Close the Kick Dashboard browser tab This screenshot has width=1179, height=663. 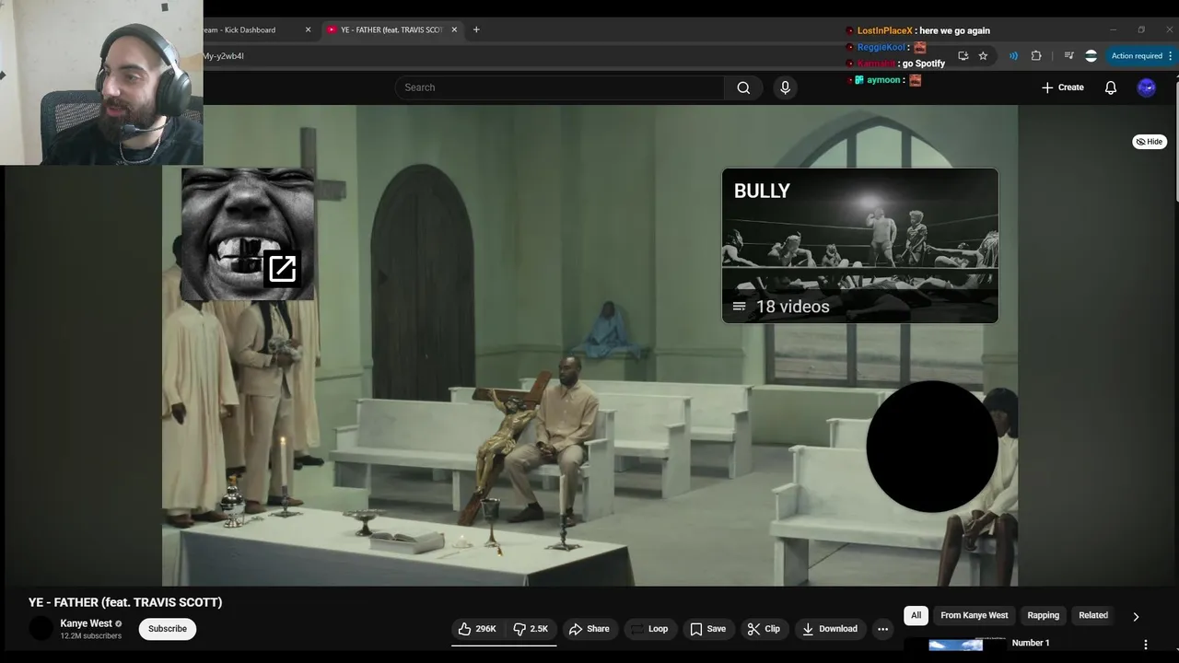point(308,29)
